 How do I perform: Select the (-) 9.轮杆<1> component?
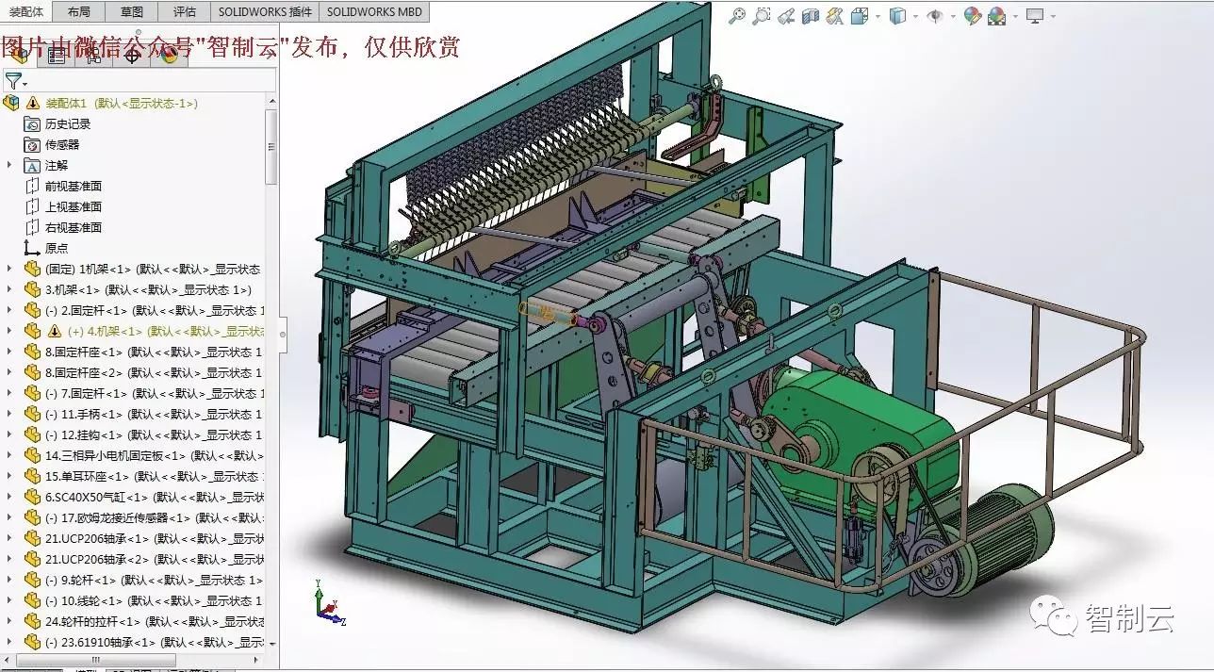pyautogui.click(x=155, y=580)
